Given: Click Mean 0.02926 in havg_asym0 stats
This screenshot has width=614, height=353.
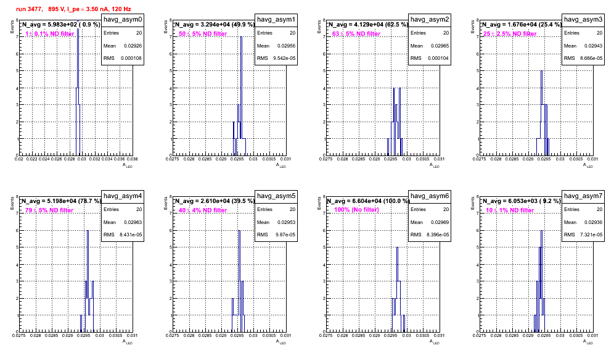Looking at the screenshot, I should (123, 46).
